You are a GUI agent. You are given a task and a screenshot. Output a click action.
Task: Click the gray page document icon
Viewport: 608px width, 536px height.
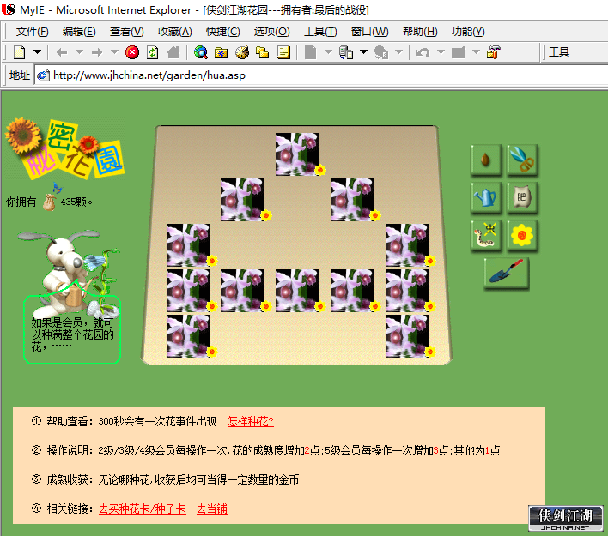[x=310, y=52]
